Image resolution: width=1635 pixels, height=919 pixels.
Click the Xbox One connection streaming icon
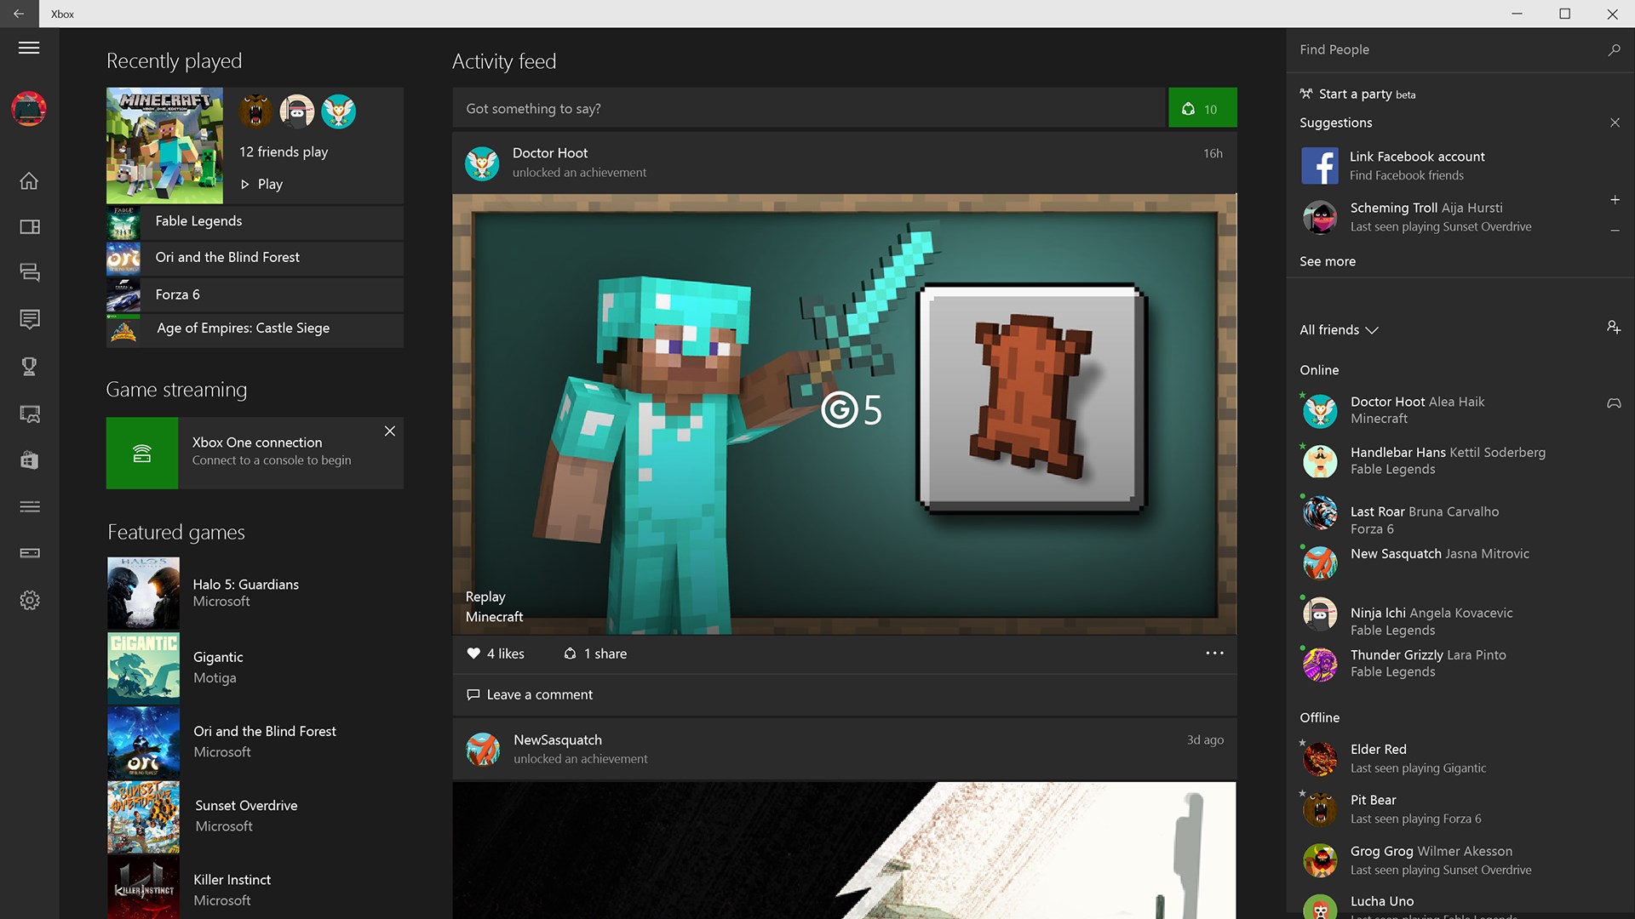(x=141, y=452)
